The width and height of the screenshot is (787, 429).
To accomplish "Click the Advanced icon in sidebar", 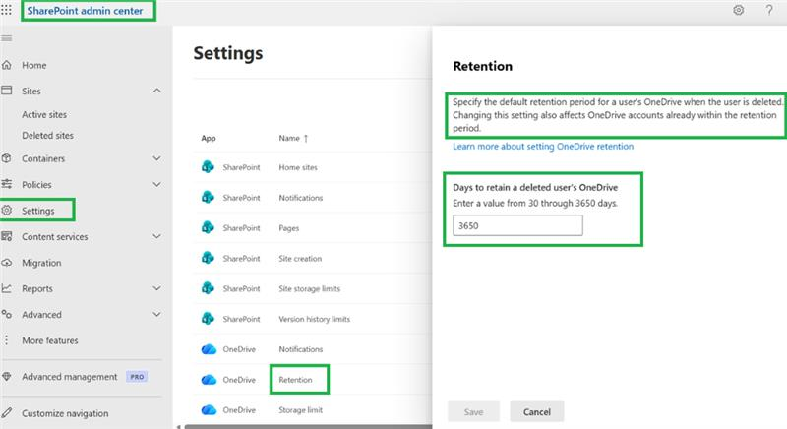I will 7,315.
